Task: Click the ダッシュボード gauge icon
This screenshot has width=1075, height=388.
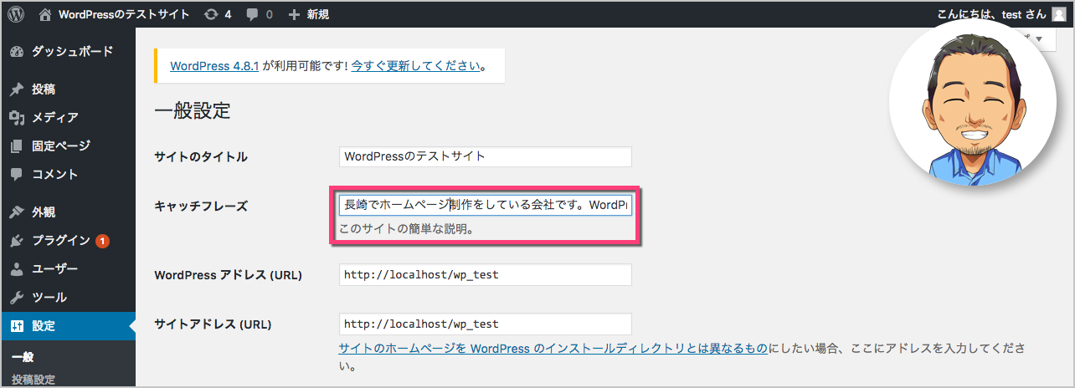Action: [x=17, y=52]
